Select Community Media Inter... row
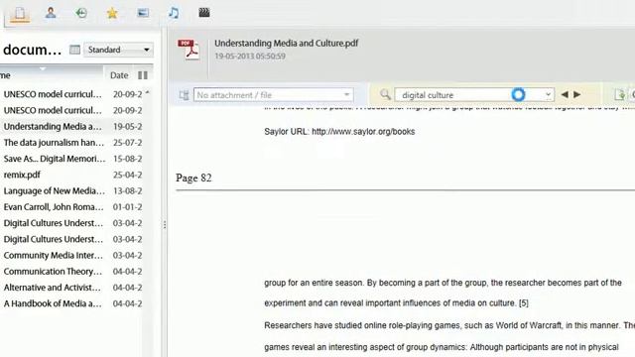 [x=72, y=256]
